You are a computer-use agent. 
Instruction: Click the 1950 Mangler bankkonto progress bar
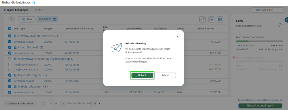click(259, 62)
